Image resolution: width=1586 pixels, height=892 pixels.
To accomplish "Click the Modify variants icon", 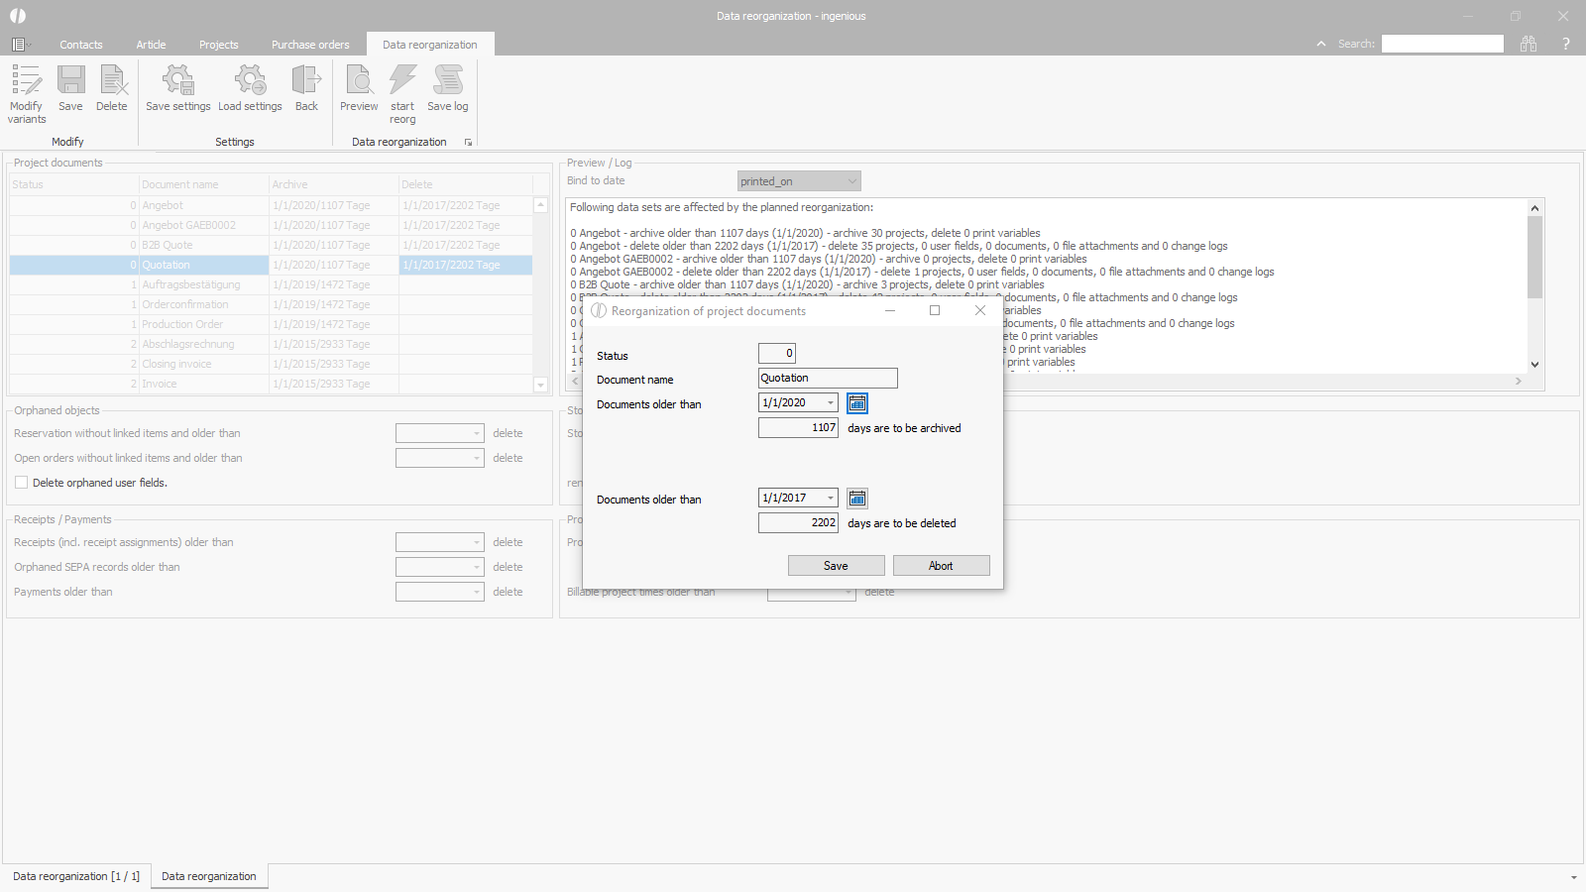I will [x=27, y=81].
